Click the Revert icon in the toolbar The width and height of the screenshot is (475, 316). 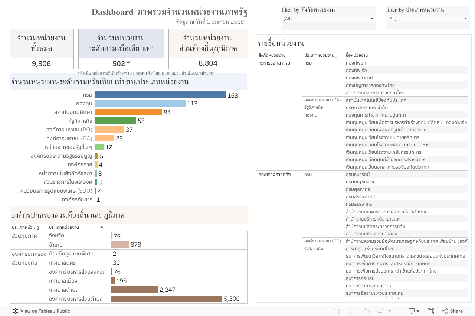[x=366, y=311]
